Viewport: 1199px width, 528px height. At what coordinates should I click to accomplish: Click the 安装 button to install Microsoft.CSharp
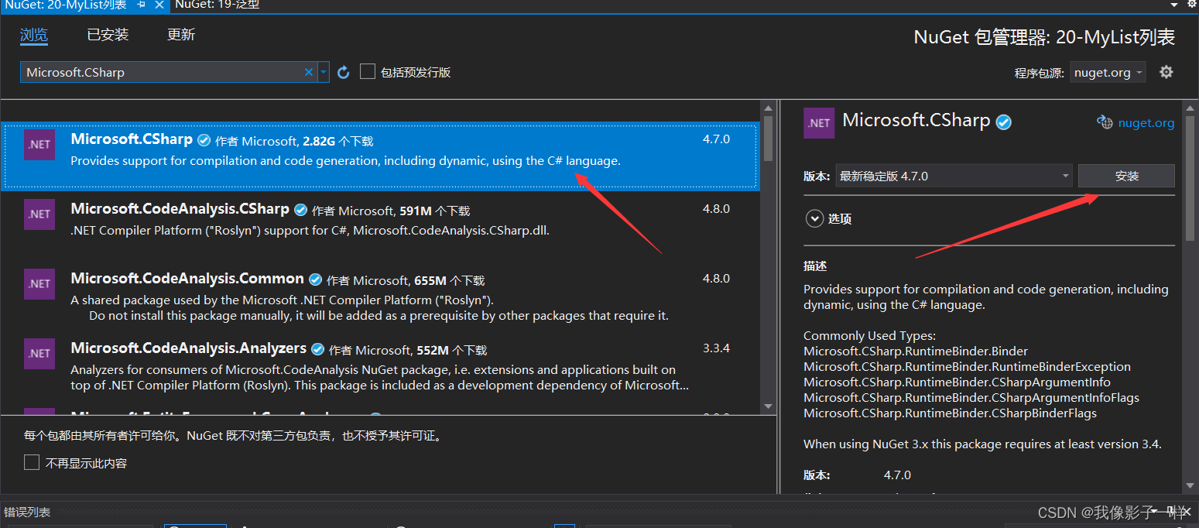[1126, 176]
